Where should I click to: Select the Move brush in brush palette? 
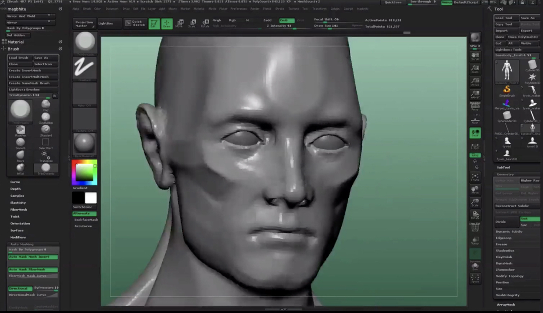pos(20,155)
